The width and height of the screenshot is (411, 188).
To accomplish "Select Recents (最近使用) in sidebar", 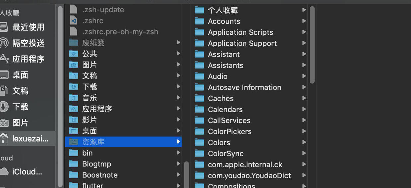I will pos(28,27).
